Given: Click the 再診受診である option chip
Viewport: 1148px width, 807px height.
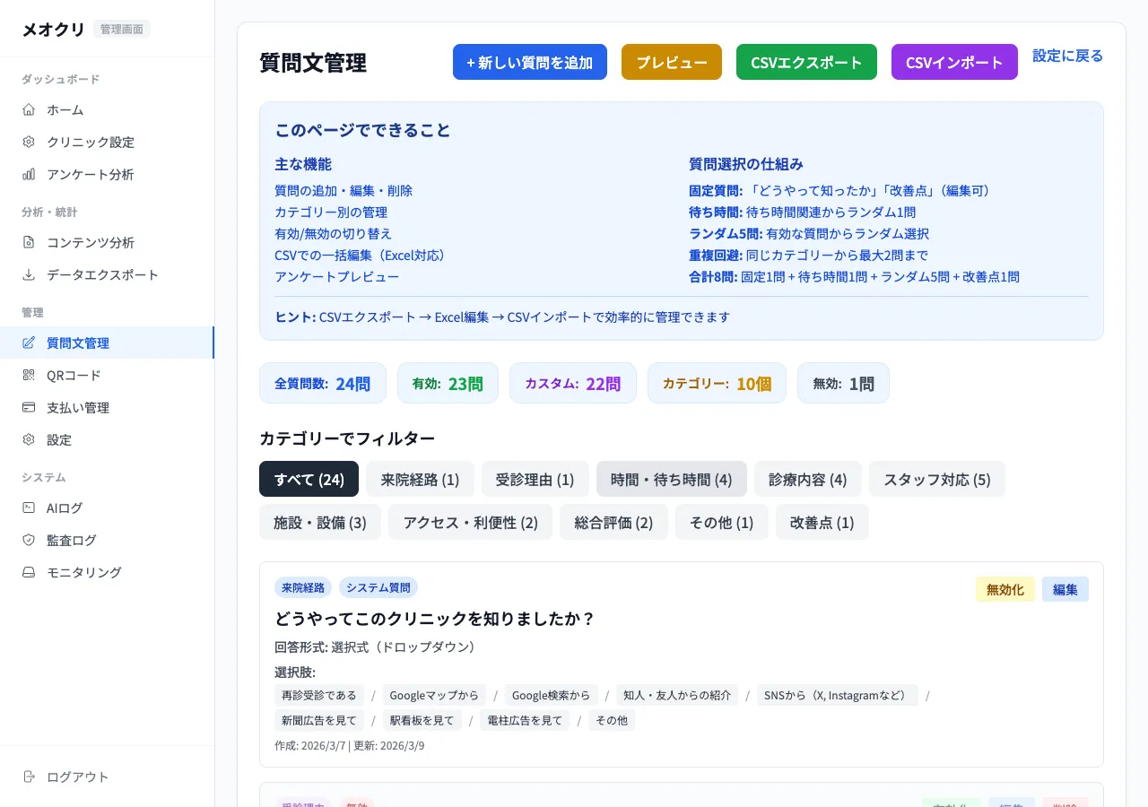Looking at the screenshot, I should (x=319, y=695).
